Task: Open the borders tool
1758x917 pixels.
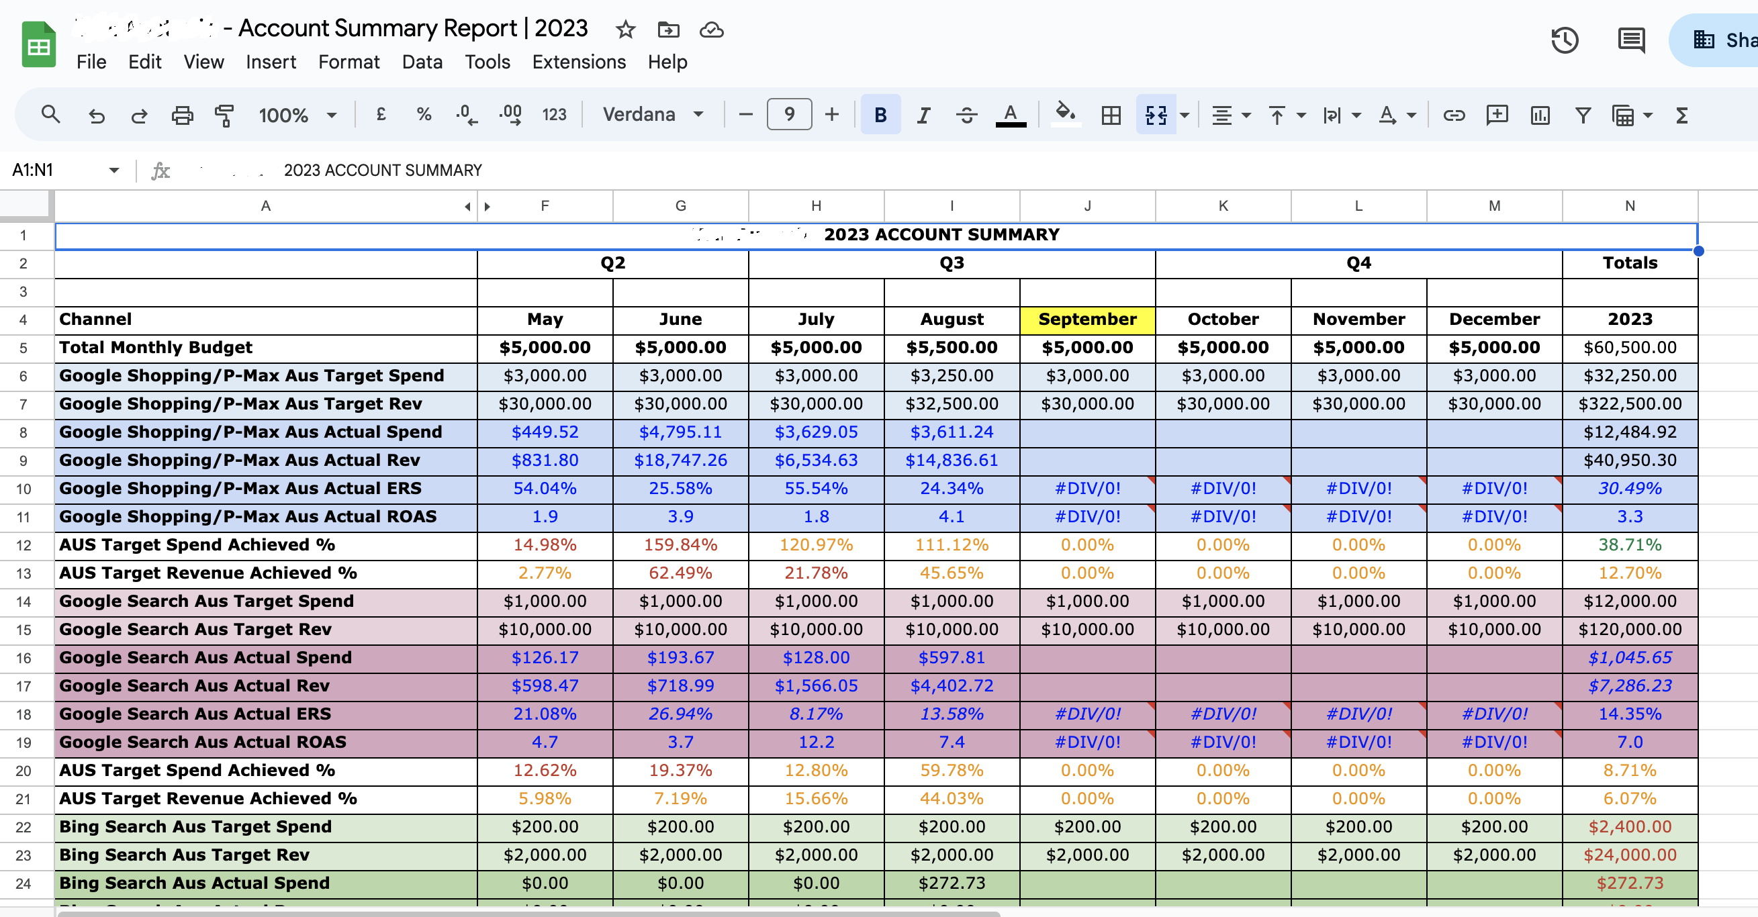Action: pyautogui.click(x=1111, y=115)
